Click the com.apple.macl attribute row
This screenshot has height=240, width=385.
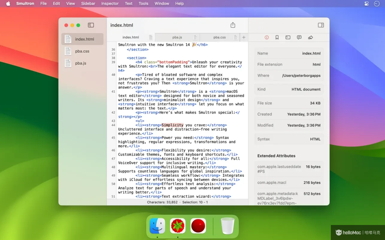(289, 183)
